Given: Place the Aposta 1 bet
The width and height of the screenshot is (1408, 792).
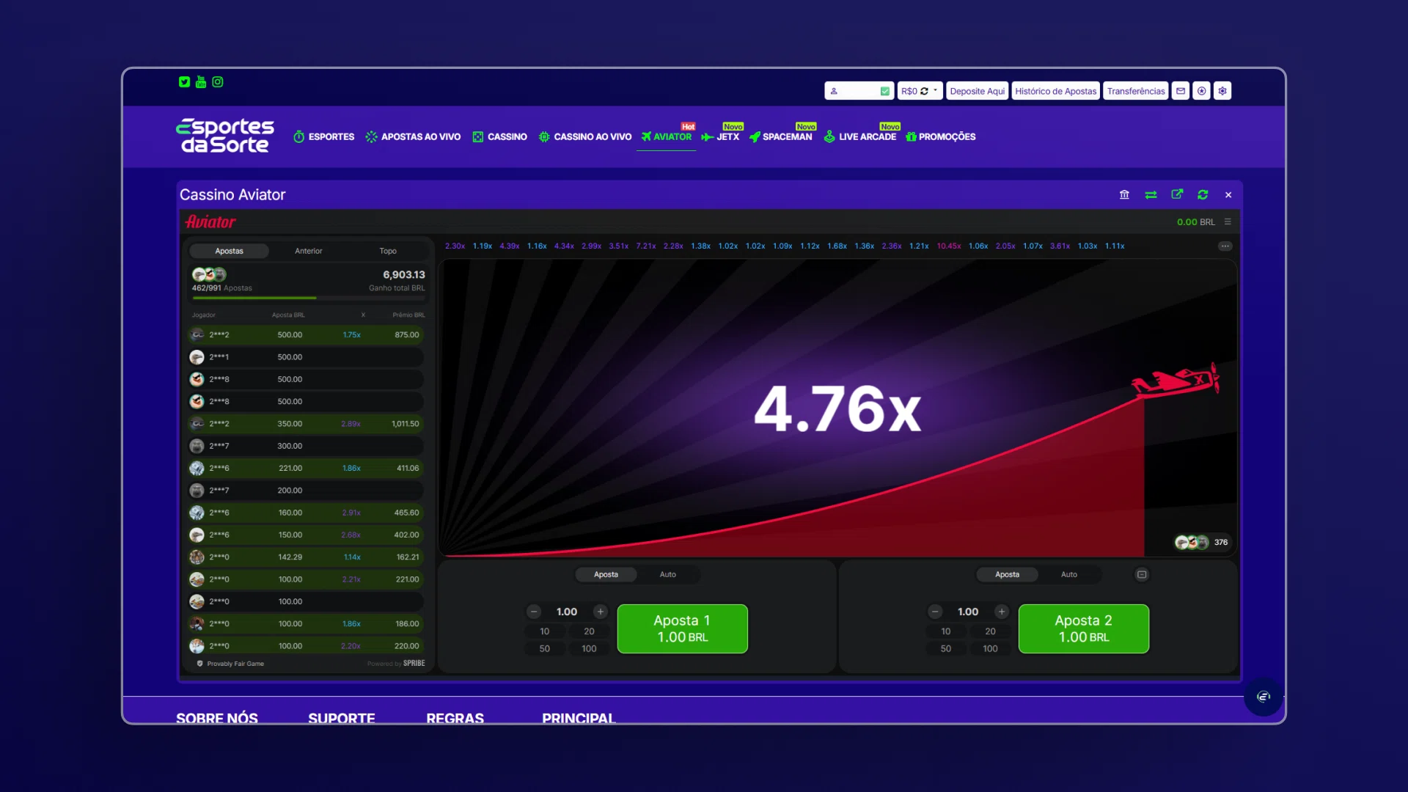Looking at the screenshot, I should click(682, 628).
